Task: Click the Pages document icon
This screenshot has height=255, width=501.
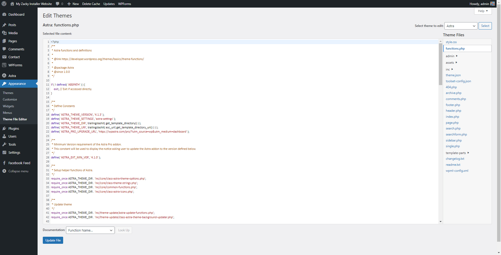Action: point(4,41)
